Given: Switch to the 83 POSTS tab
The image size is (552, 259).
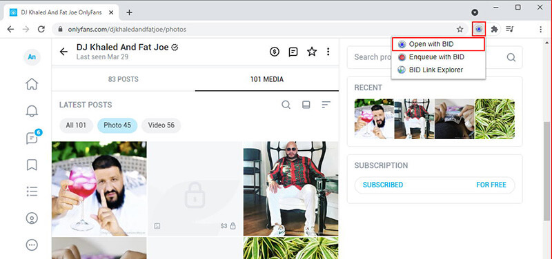Looking at the screenshot, I should coord(124,79).
